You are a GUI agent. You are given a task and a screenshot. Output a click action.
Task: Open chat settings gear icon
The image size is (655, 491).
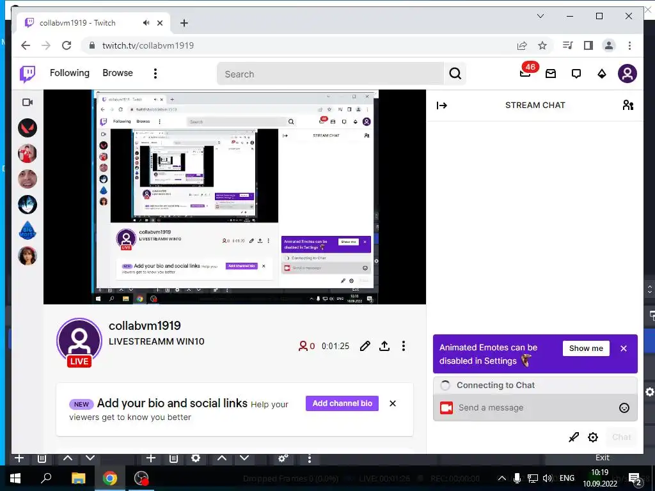593,437
